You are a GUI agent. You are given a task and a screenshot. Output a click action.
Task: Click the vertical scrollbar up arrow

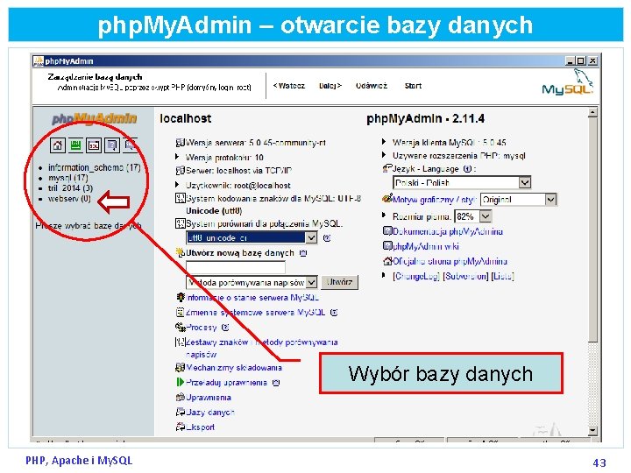592,113
